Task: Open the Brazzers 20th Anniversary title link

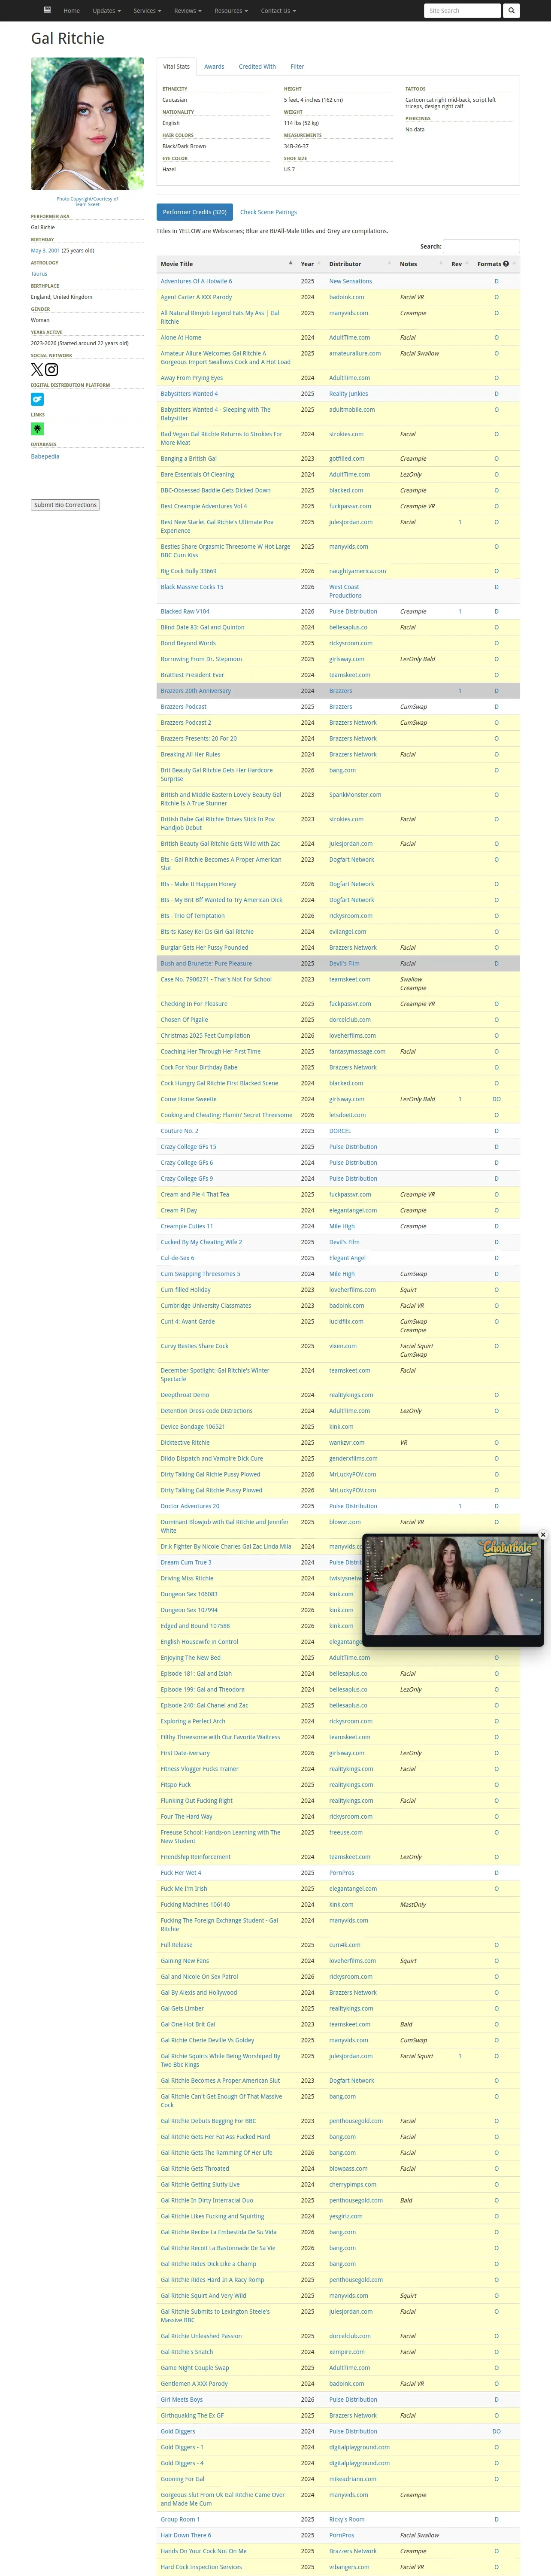Action: 196,691
